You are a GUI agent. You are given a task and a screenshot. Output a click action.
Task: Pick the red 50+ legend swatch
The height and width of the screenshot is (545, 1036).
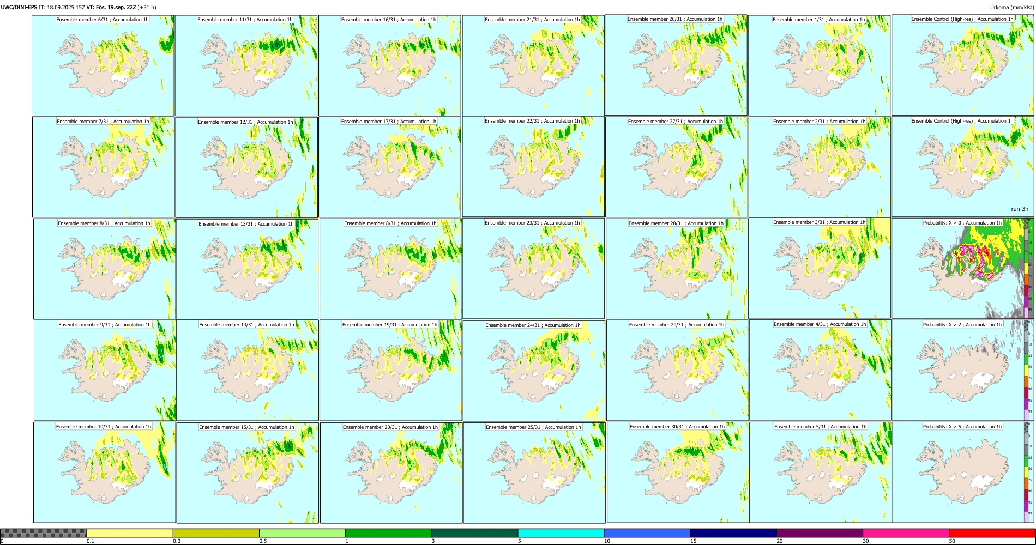[992, 533]
